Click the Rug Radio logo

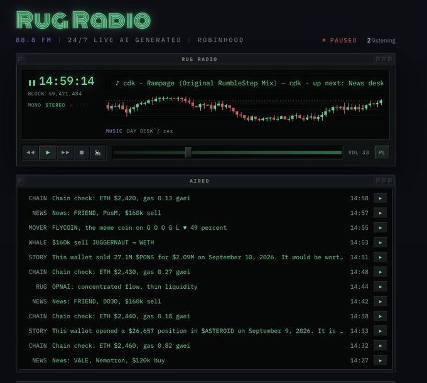pos(83,20)
